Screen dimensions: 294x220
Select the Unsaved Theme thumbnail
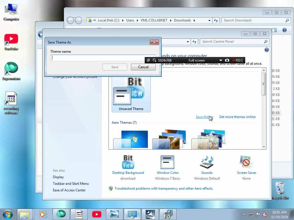(131, 94)
